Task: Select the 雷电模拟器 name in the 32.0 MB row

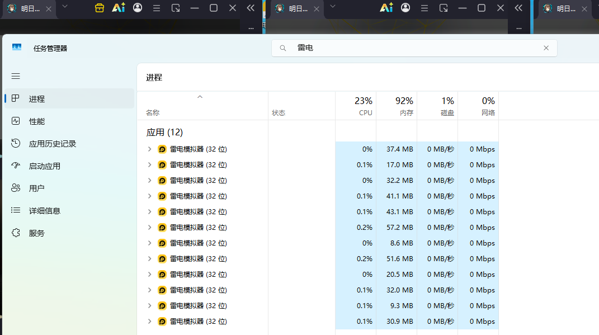Action: [x=198, y=290]
